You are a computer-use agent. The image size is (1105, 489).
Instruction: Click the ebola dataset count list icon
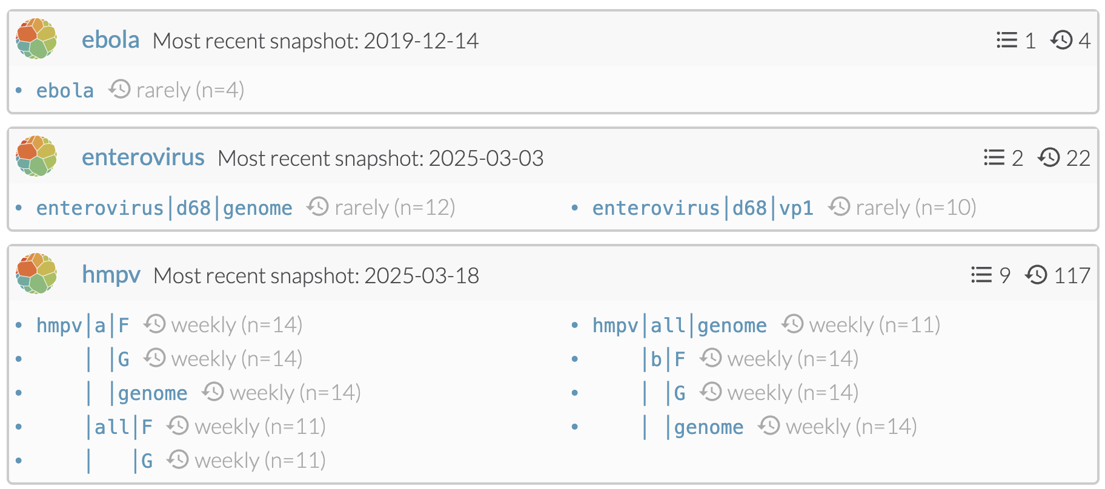1006,40
